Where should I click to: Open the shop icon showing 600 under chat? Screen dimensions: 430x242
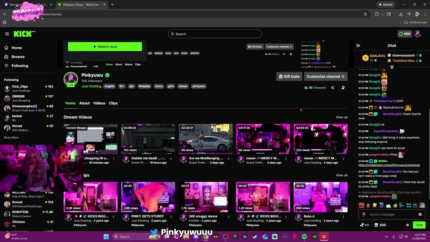pyautogui.click(x=380, y=225)
